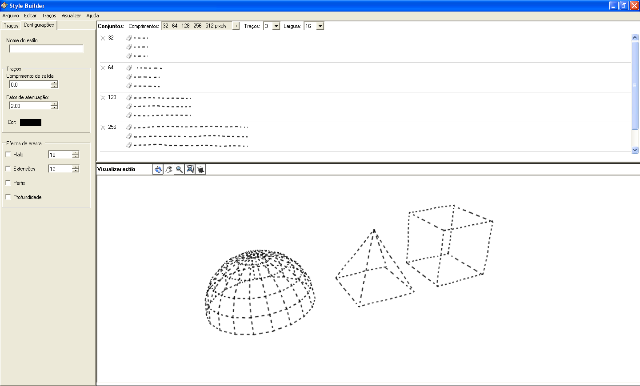Image resolution: width=640 pixels, height=386 pixels.
Task: Open the black Cor color swatch
Action: pos(31,123)
